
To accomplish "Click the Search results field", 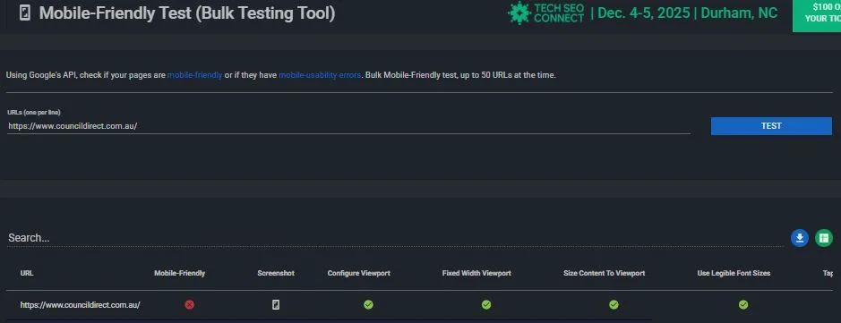I will click(x=395, y=238).
